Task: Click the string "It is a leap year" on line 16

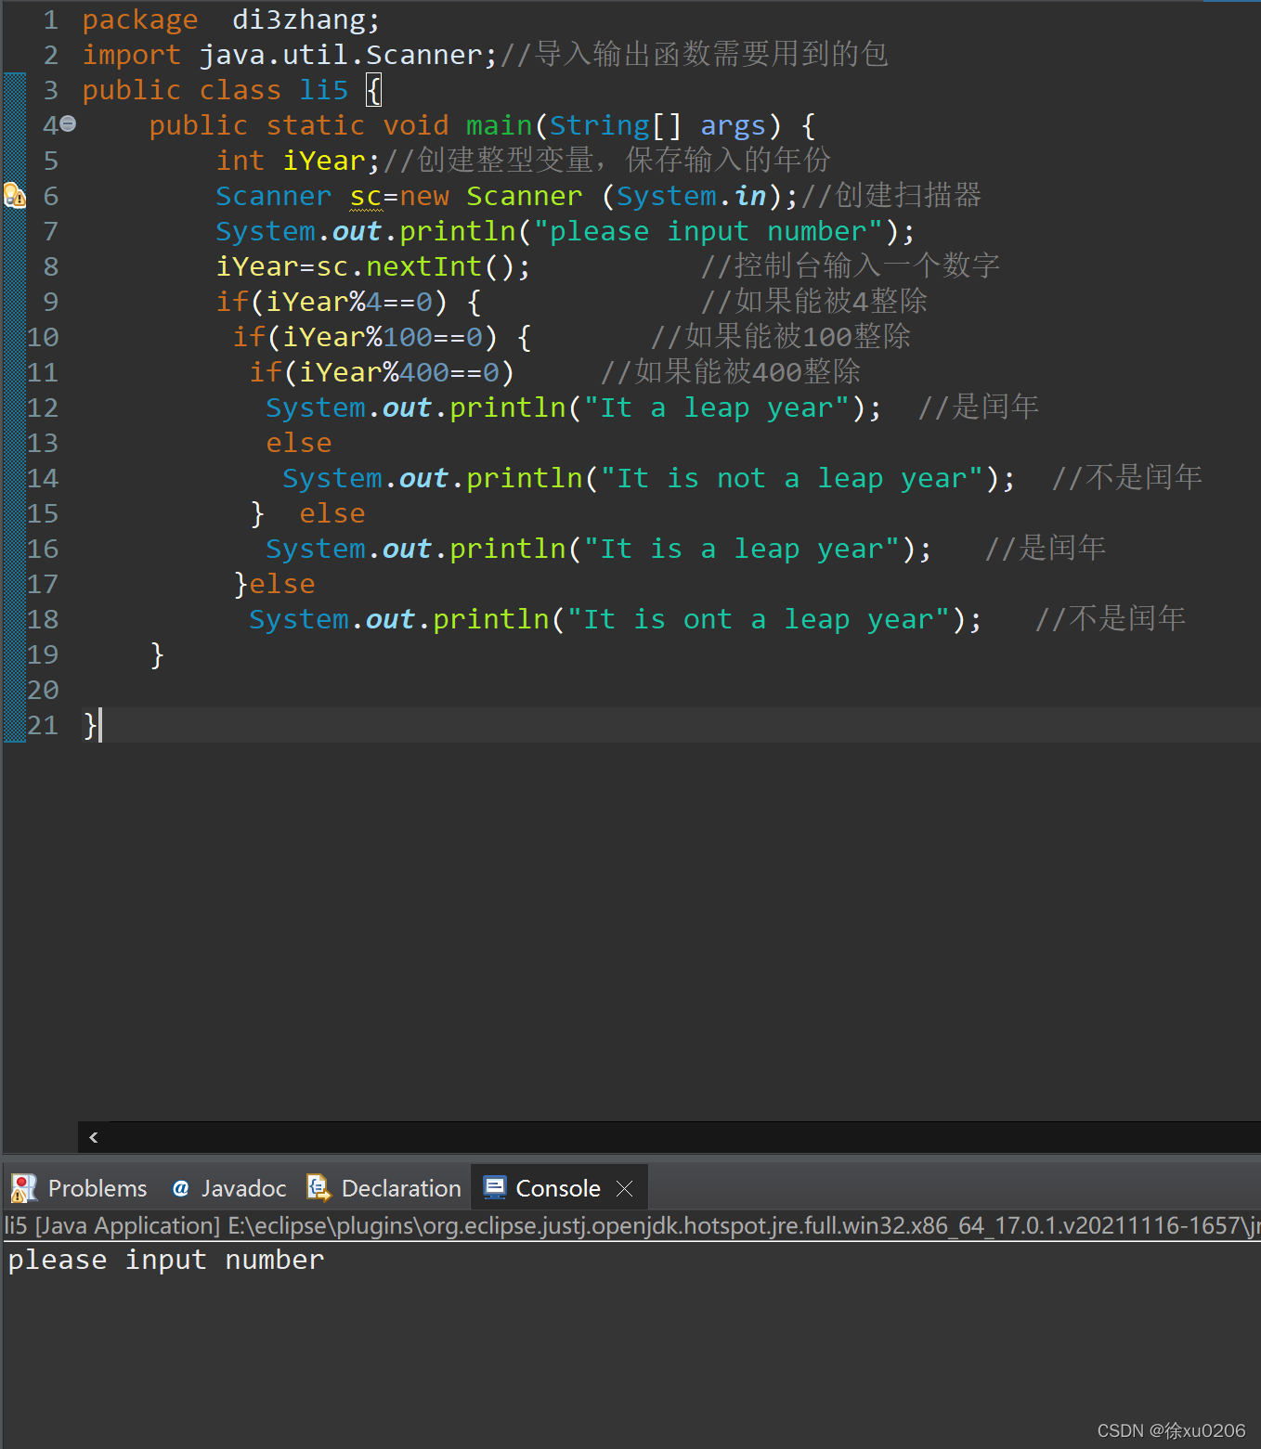Action: [x=741, y=549]
